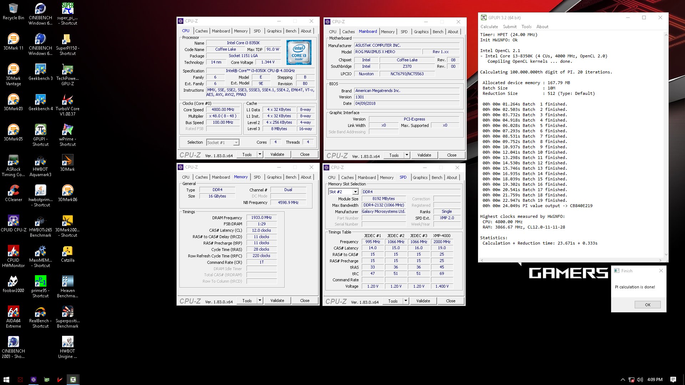Click GPUPI vertical scrollbar
Viewport: 685px width, 385px height.
click(666, 144)
